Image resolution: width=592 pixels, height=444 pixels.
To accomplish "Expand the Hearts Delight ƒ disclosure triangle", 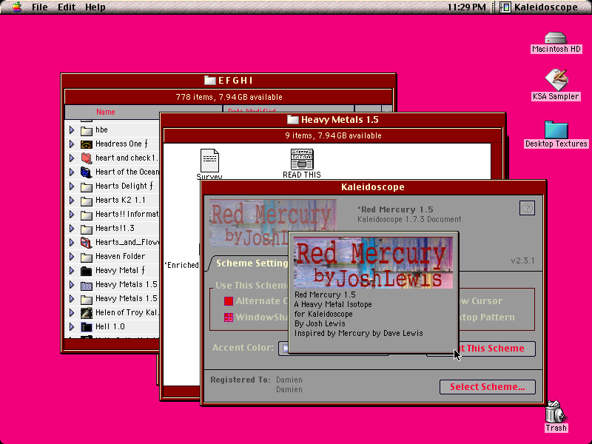I will [72, 186].
